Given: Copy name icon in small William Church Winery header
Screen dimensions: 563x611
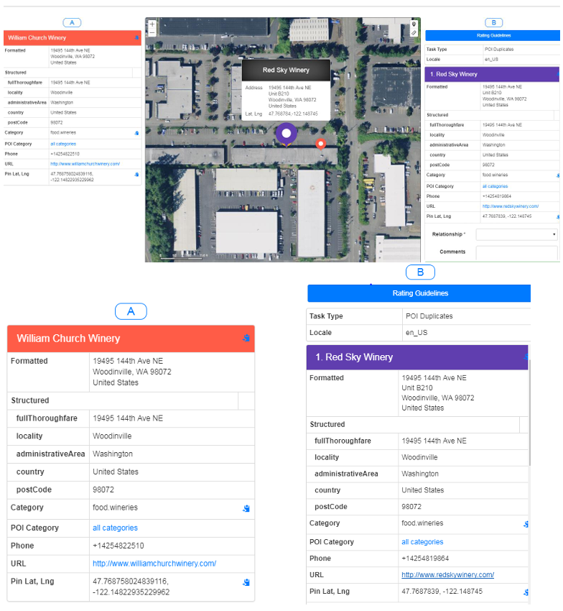Looking at the screenshot, I should point(136,38).
